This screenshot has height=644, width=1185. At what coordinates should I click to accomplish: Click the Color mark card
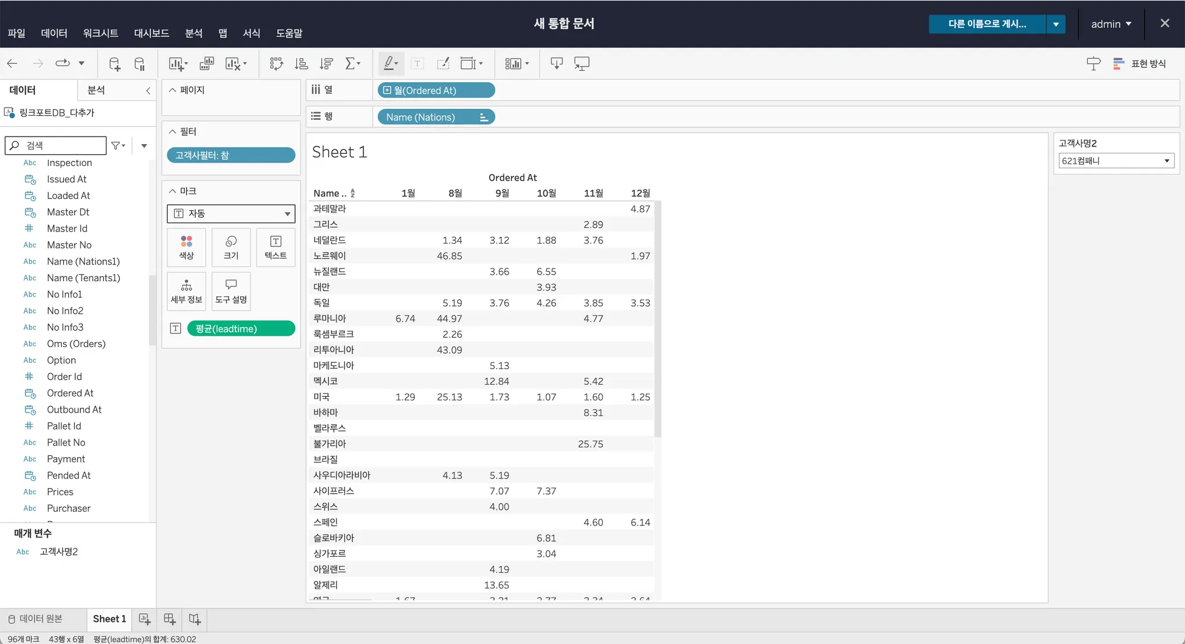click(186, 247)
